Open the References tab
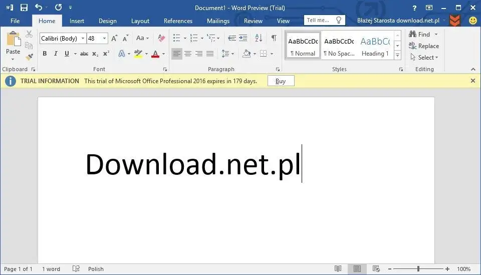The width and height of the screenshot is (481, 275). point(178,21)
